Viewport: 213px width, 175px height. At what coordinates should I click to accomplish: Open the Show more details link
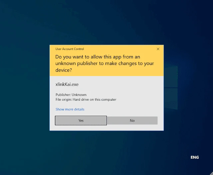(70, 109)
